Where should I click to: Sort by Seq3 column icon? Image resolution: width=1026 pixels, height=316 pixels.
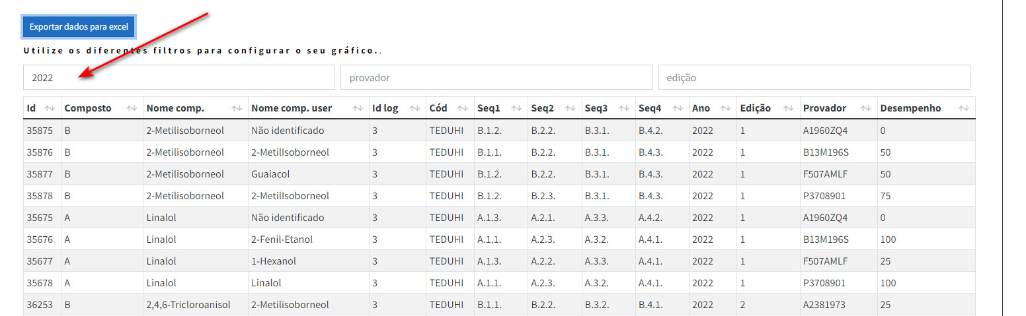624,108
